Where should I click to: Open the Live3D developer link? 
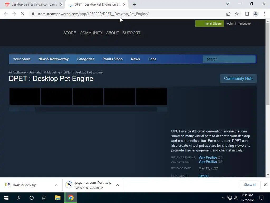tap(204, 176)
